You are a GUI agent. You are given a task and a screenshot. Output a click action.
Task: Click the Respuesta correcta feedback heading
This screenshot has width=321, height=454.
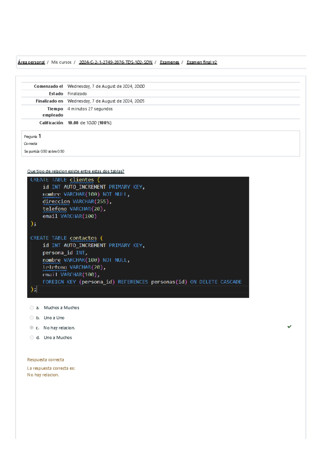(45, 360)
